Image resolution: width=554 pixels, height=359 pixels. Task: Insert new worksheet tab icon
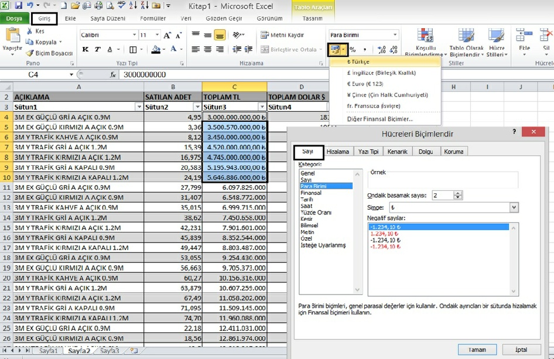[x=134, y=351]
